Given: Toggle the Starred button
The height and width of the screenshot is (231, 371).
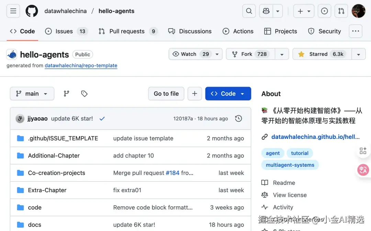Looking at the screenshot, I should pos(322,54).
